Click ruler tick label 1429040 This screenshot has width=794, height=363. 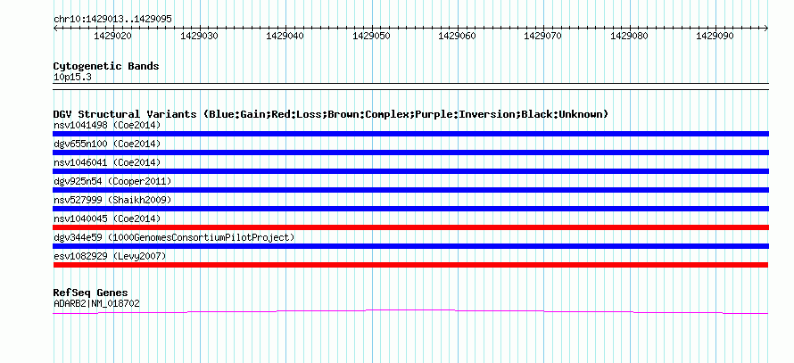285,36
